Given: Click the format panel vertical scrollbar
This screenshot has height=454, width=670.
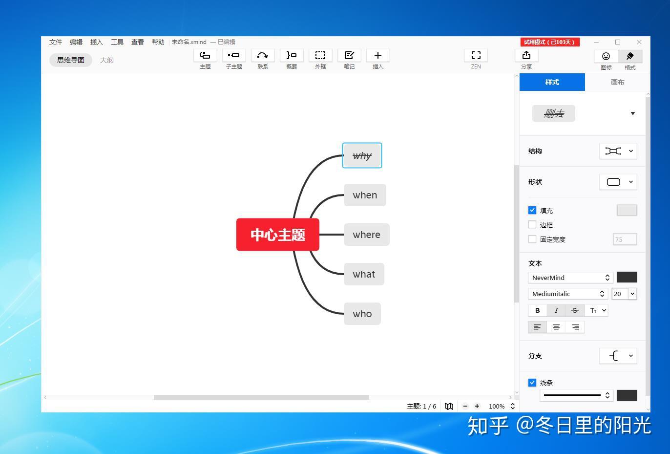Looking at the screenshot, I should click(x=648, y=247).
